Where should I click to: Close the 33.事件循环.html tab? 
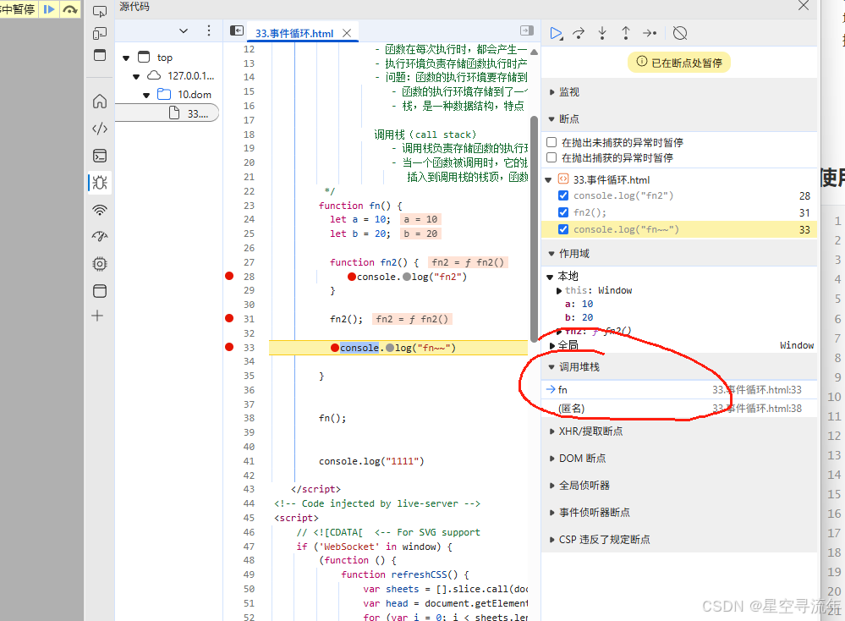coord(347,33)
